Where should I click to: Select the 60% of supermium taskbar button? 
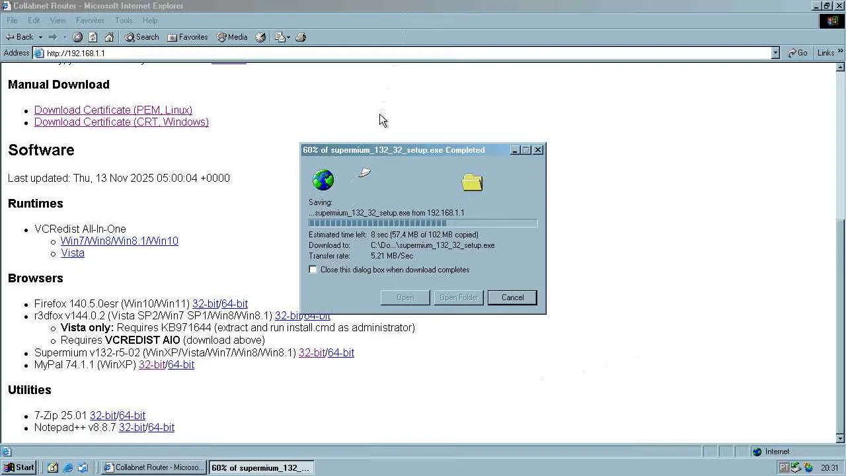(x=261, y=467)
